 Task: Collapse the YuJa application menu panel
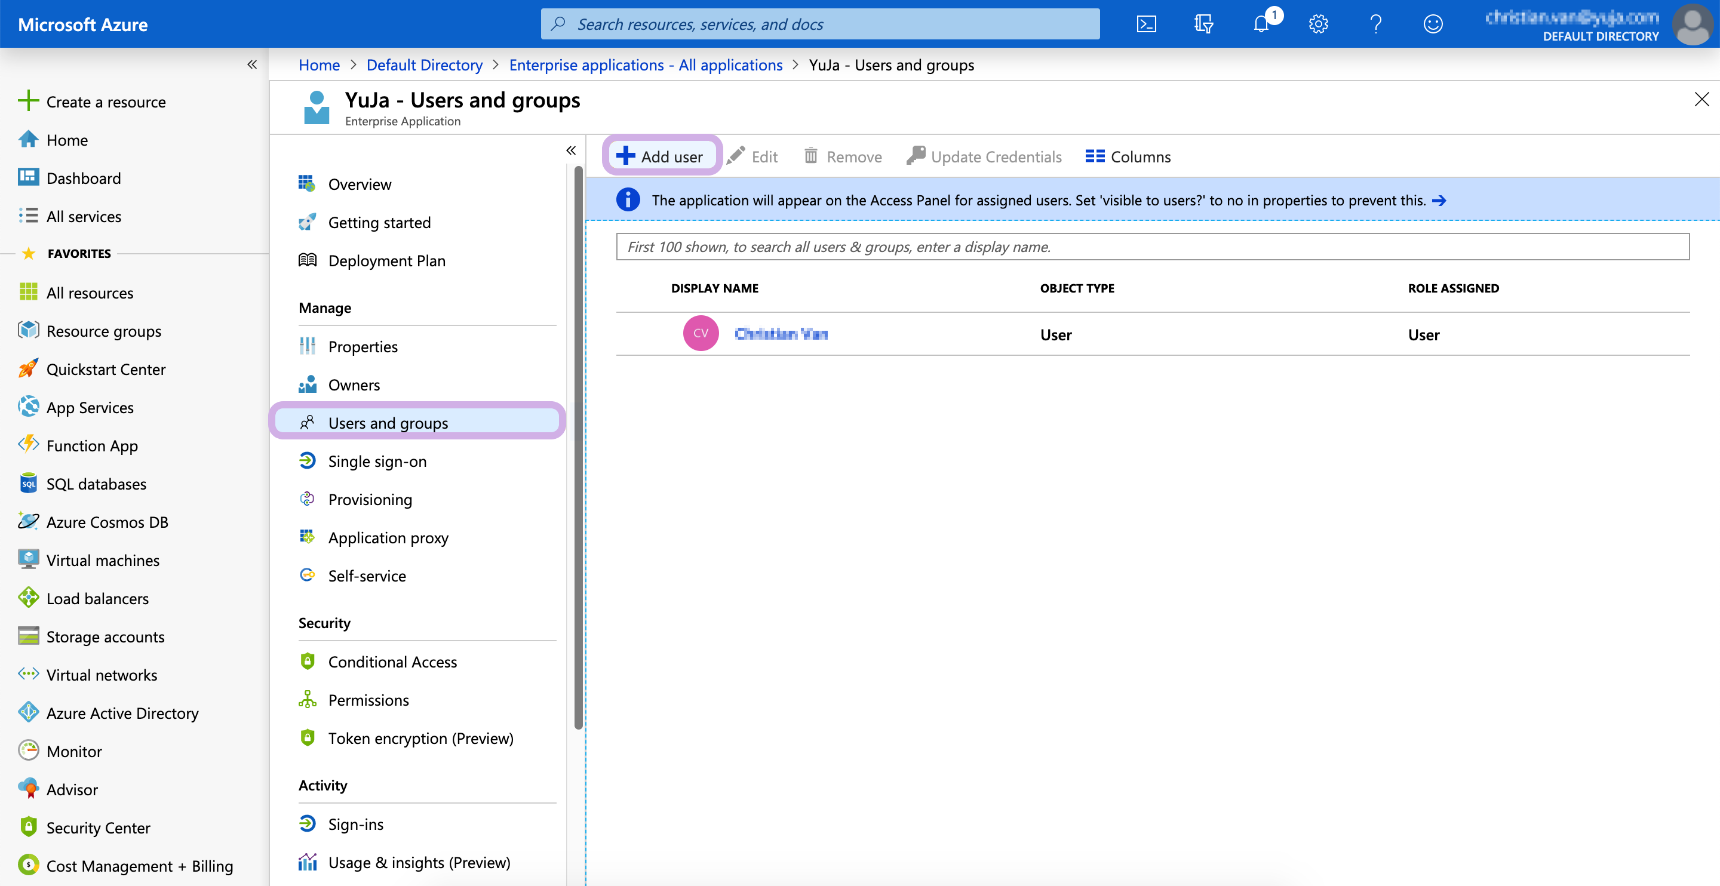571,150
